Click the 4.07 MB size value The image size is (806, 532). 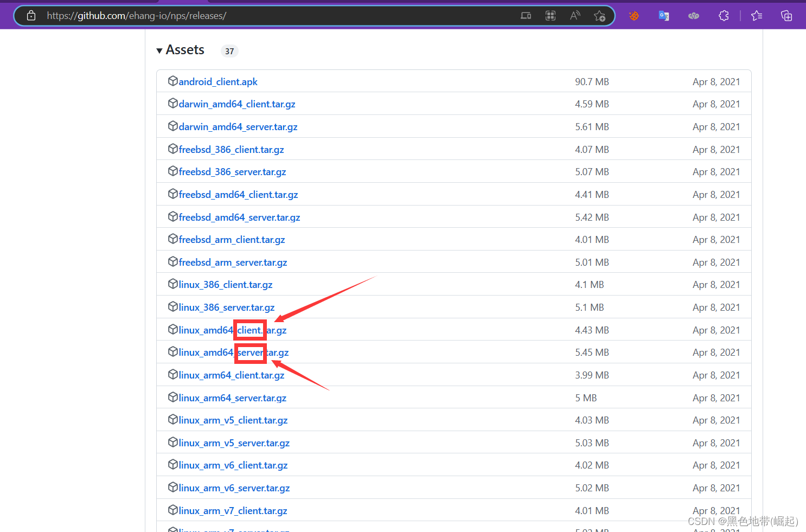tap(592, 150)
